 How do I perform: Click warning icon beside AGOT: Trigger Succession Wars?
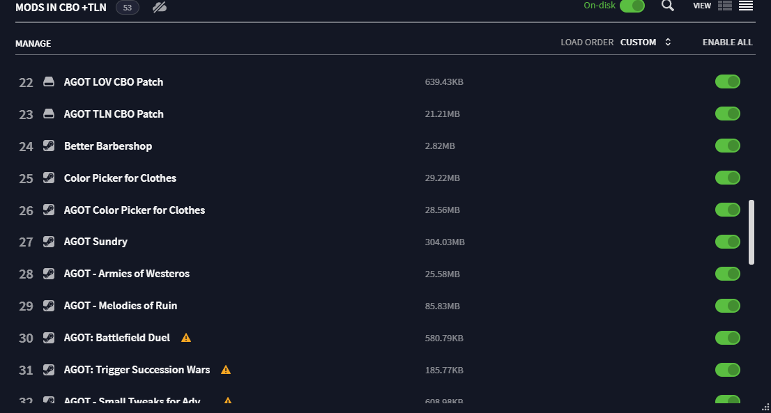[226, 370]
